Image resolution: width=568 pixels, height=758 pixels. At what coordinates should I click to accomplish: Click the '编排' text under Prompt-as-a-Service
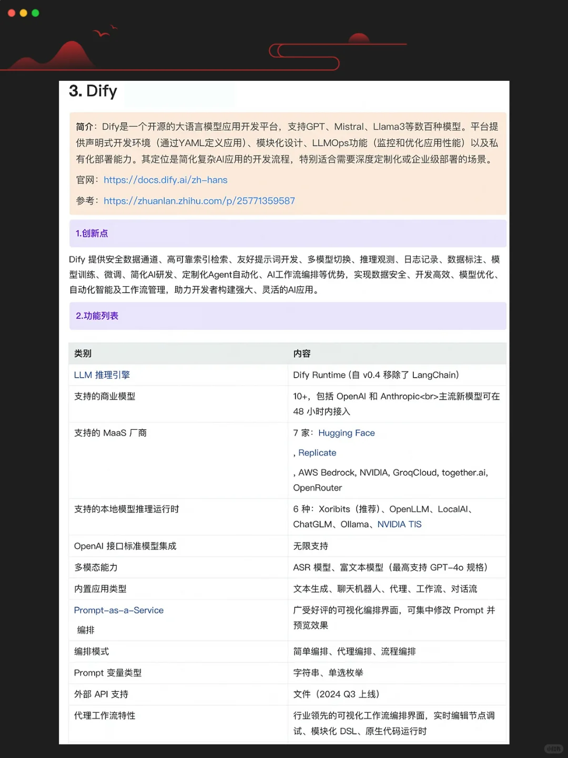click(86, 630)
